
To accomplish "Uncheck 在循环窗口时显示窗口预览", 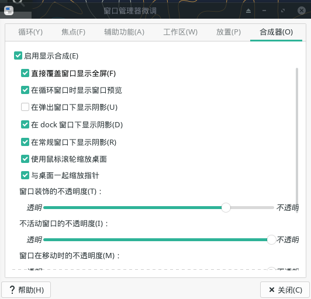I will pos(25,90).
